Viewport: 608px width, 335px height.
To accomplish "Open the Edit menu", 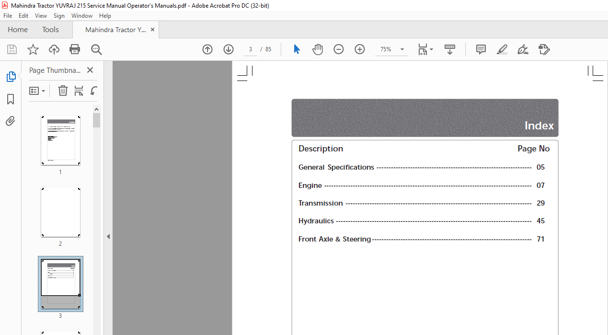I will click(x=23, y=16).
